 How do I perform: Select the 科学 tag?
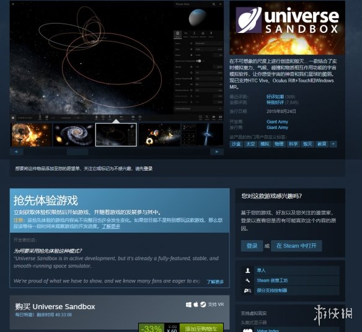(x=293, y=144)
